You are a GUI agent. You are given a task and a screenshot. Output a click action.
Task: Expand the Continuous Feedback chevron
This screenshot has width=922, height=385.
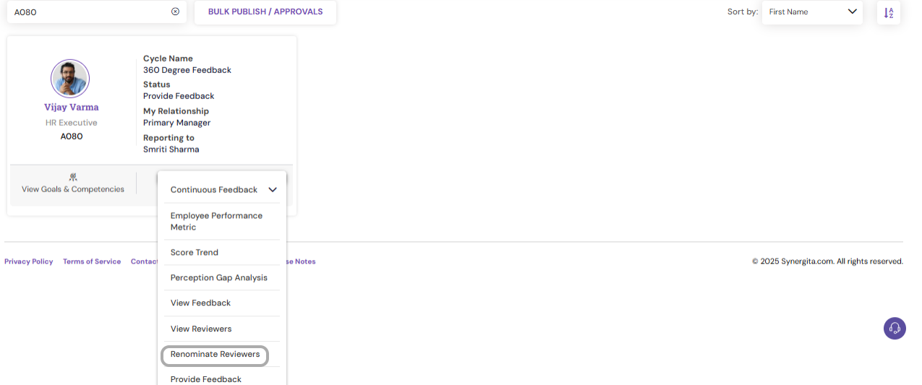click(x=273, y=190)
